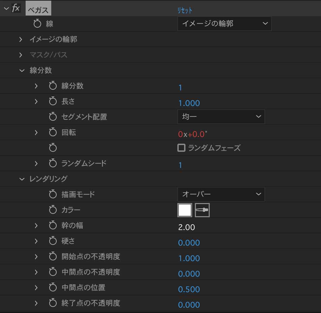Click the stopwatch for ランダムシード
The image size is (321, 313).
click(x=53, y=163)
